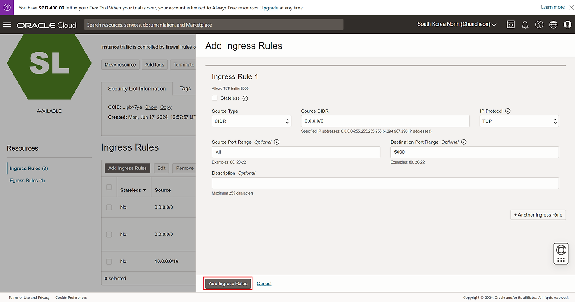Open the user profile avatar icon
The height and width of the screenshot is (302, 575).
pyautogui.click(x=567, y=25)
